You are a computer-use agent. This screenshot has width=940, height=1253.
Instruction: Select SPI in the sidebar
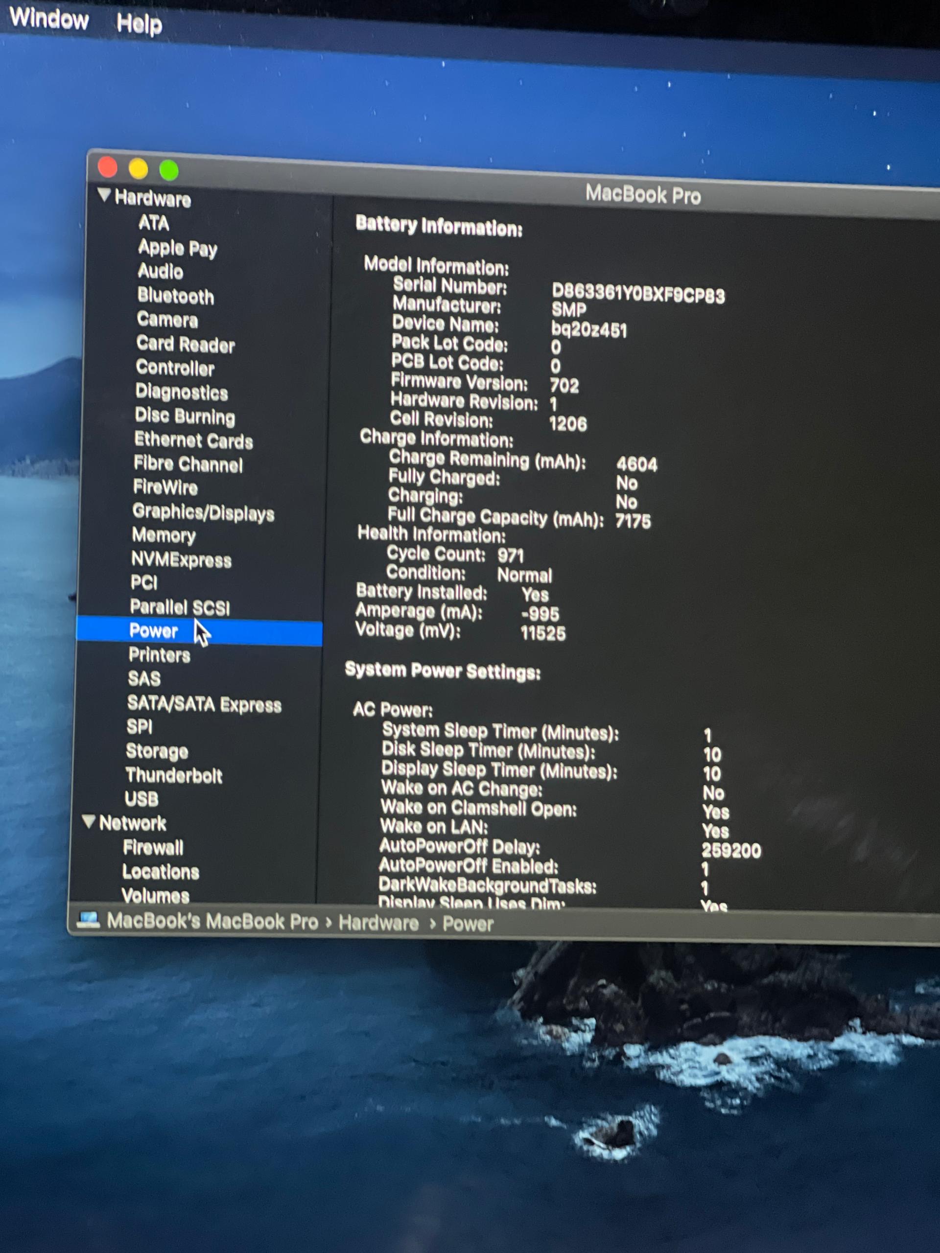[140, 726]
